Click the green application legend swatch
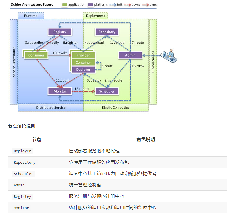Image resolution: width=234 pixels, height=216 pixels. pos(65,5)
